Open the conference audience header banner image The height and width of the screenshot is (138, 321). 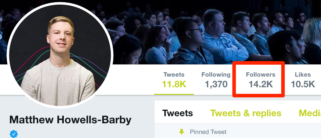pos(160,32)
